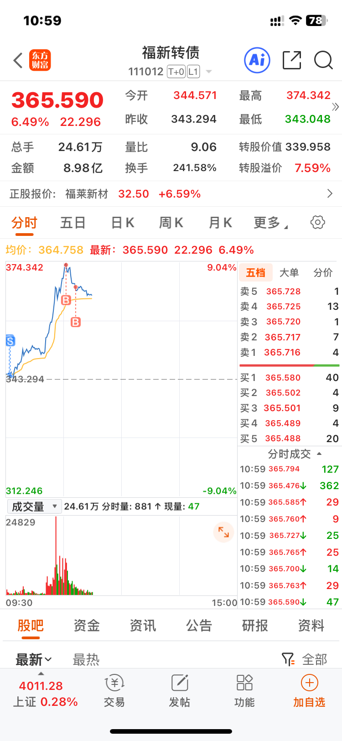Screen dimensions: 342x741
Task: Tap the back arrow icon
Action: (18, 60)
